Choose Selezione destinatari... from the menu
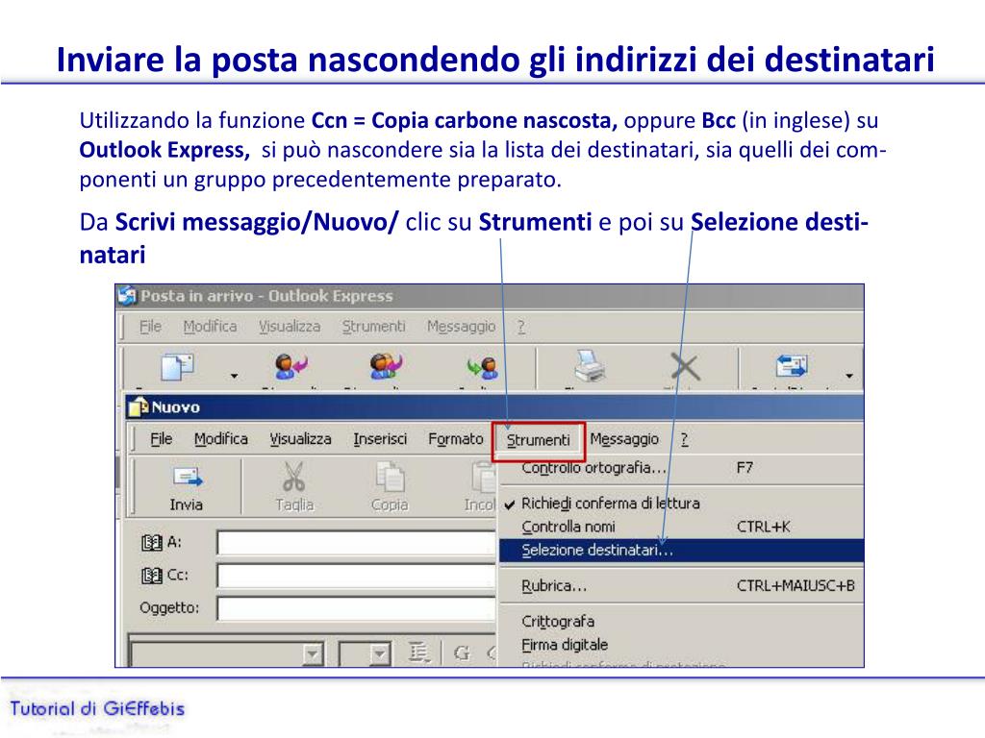 682,551
